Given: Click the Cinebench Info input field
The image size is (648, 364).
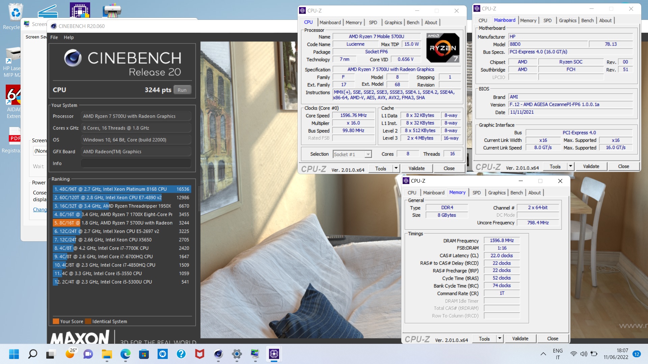Looking at the screenshot, I should coord(136,163).
